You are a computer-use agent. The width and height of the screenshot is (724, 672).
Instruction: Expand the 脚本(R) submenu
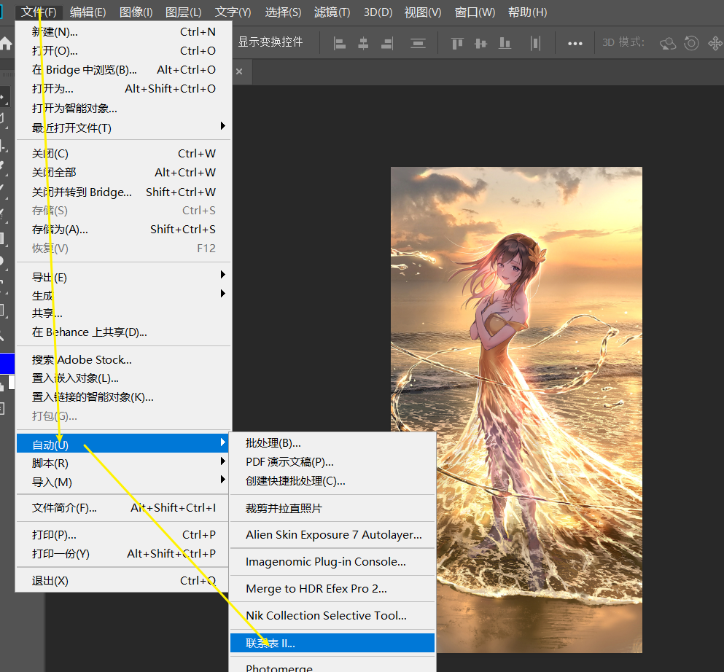point(123,463)
